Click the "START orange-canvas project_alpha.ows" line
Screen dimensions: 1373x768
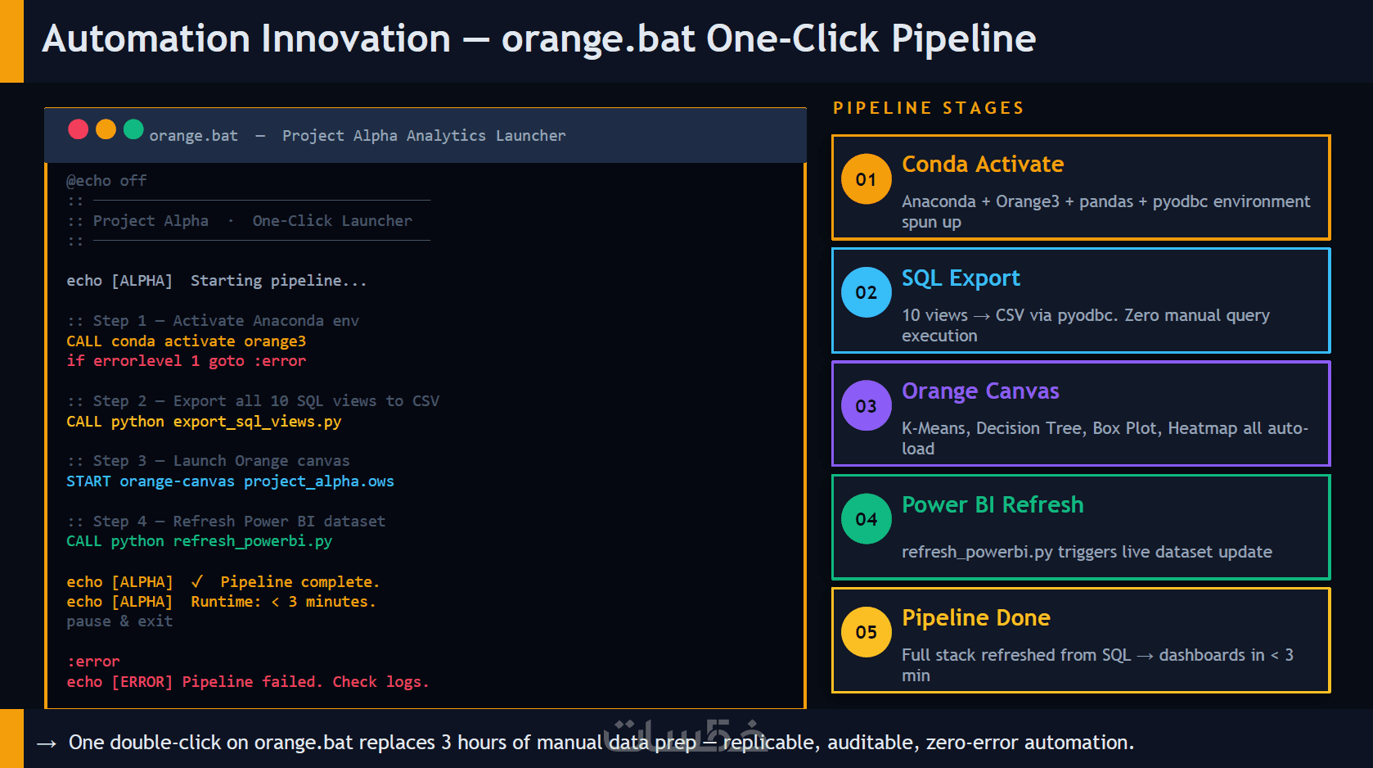(230, 481)
